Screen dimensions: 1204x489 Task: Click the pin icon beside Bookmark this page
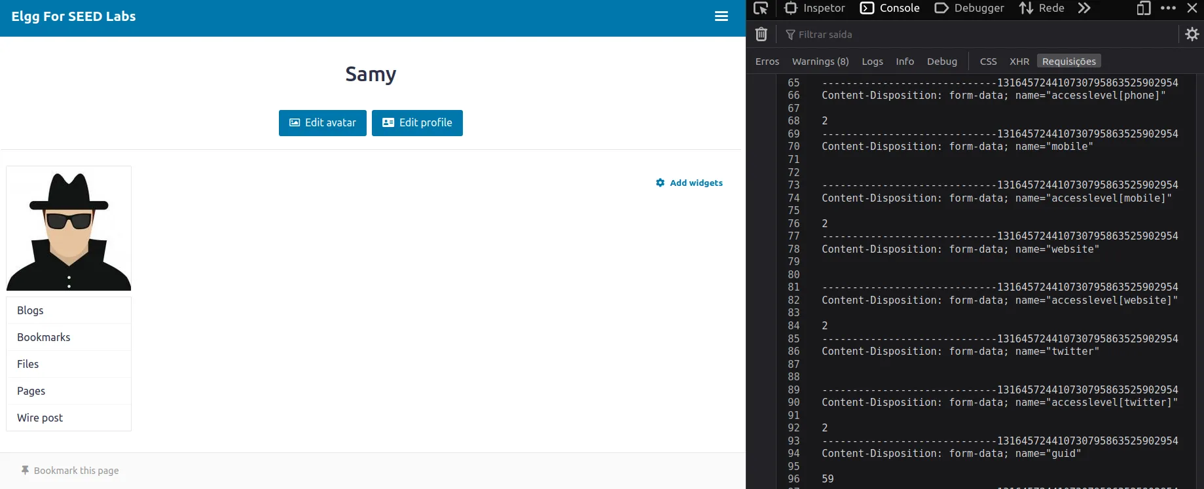tap(25, 470)
